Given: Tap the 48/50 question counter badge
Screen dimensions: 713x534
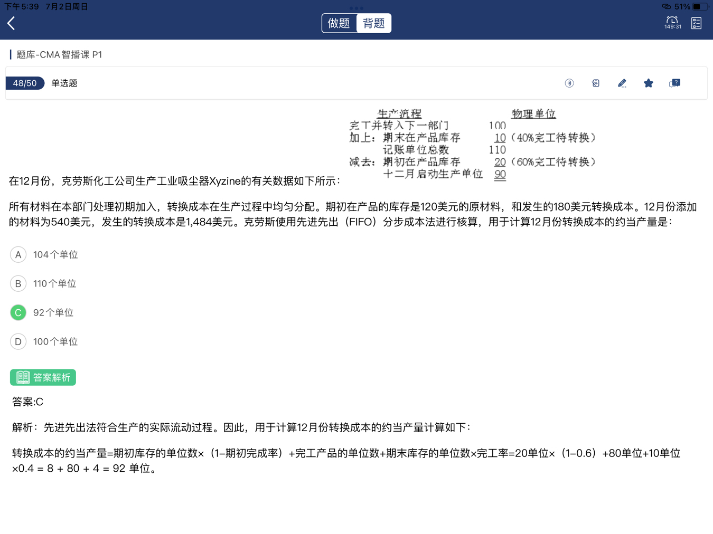Looking at the screenshot, I should [25, 83].
